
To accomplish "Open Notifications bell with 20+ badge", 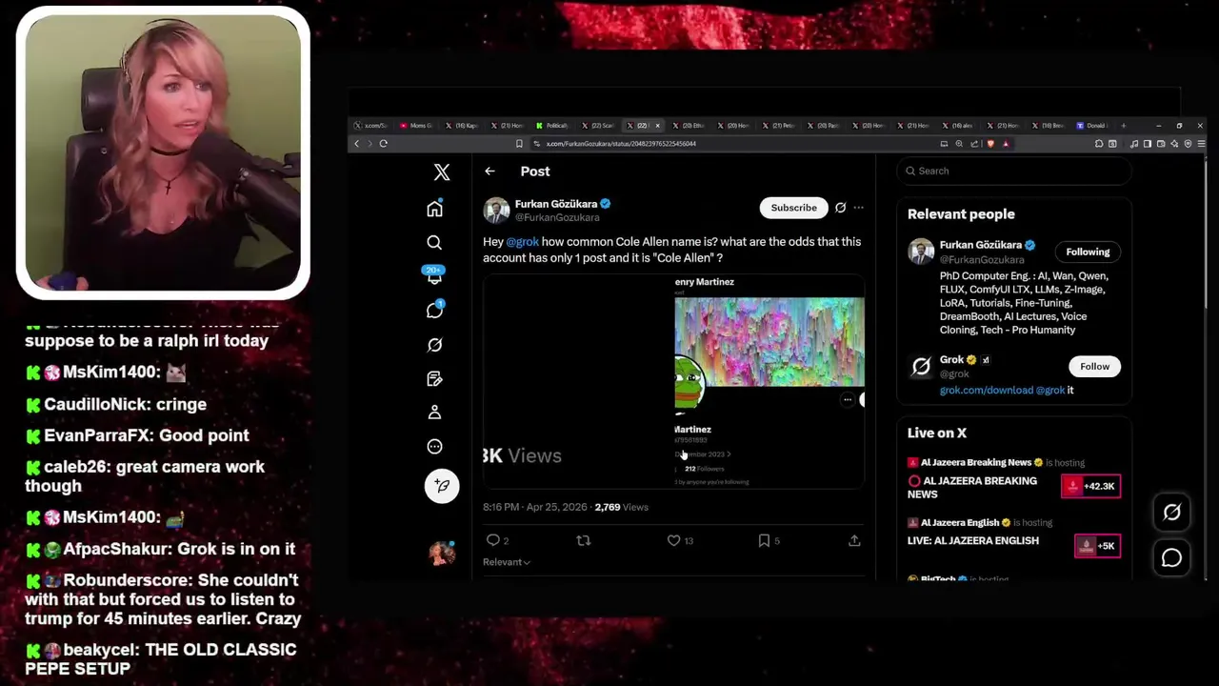I will coord(434,276).
